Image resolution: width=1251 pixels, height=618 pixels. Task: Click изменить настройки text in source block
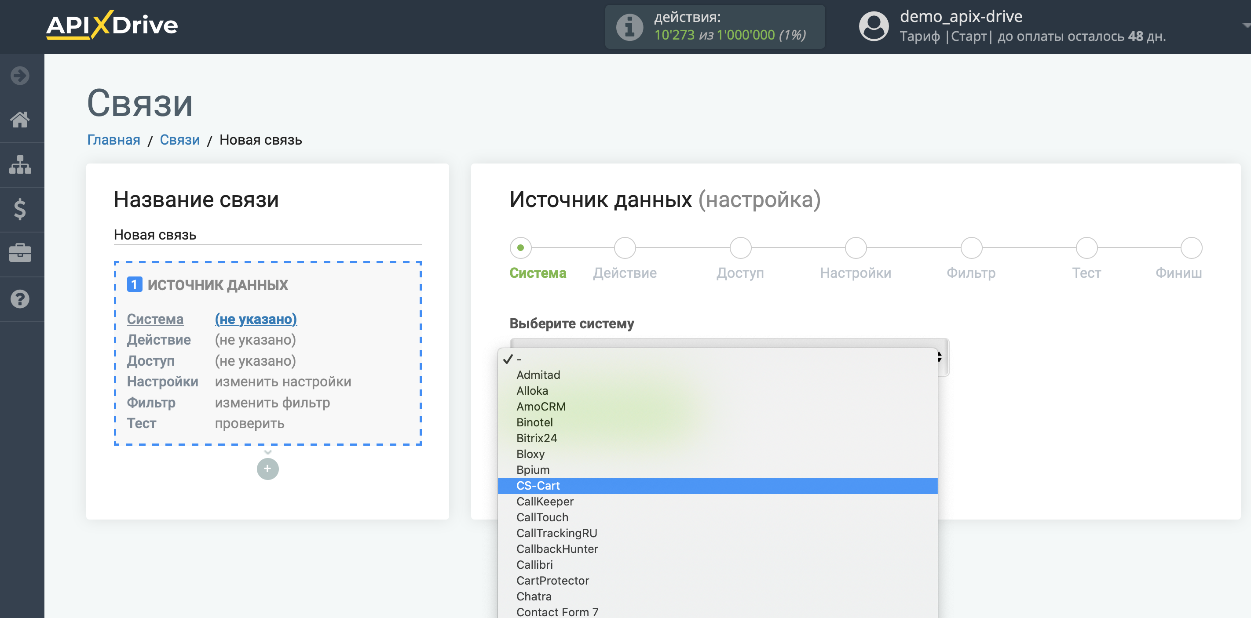tap(283, 382)
